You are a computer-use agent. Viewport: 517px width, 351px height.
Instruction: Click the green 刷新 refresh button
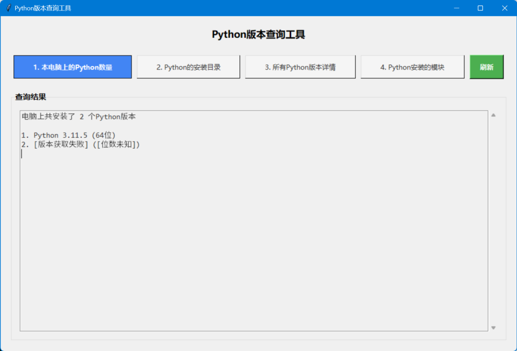pos(487,67)
